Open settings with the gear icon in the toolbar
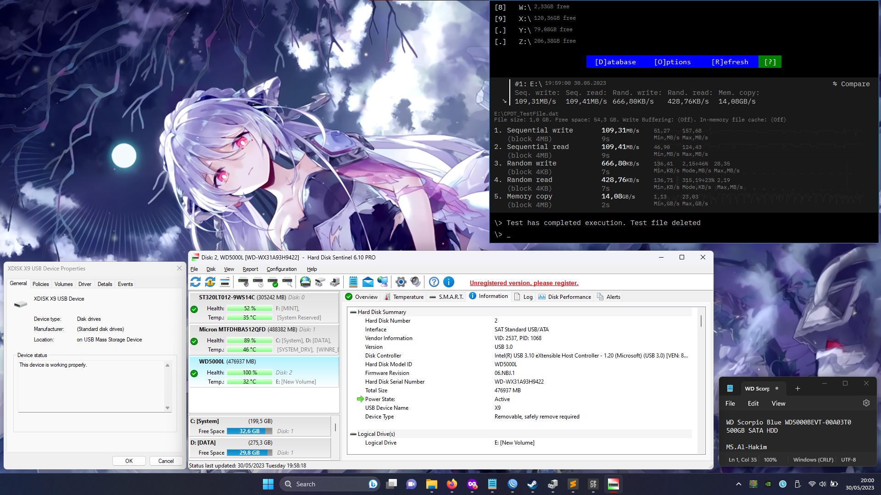Viewport: 881px width, 495px height. (401, 282)
